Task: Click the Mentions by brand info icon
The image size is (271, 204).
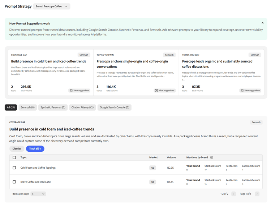Action: [x=211, y=158]
